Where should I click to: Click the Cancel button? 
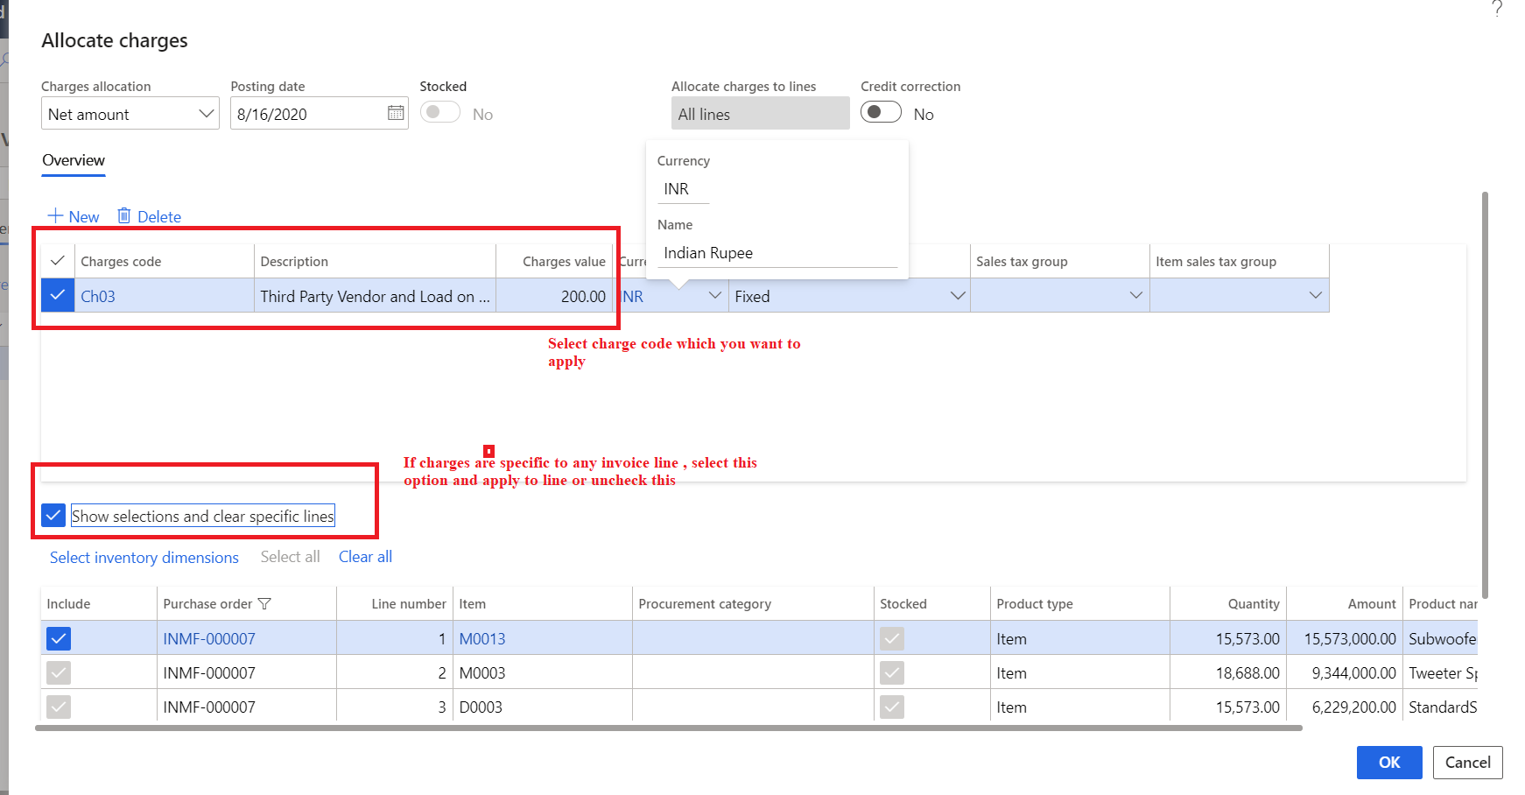coord(1467,763)
